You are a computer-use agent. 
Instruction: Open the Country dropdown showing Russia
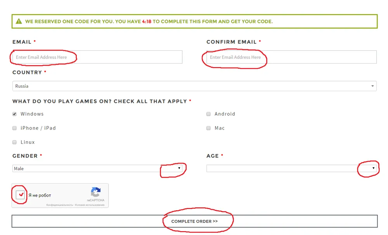[194, 86]
